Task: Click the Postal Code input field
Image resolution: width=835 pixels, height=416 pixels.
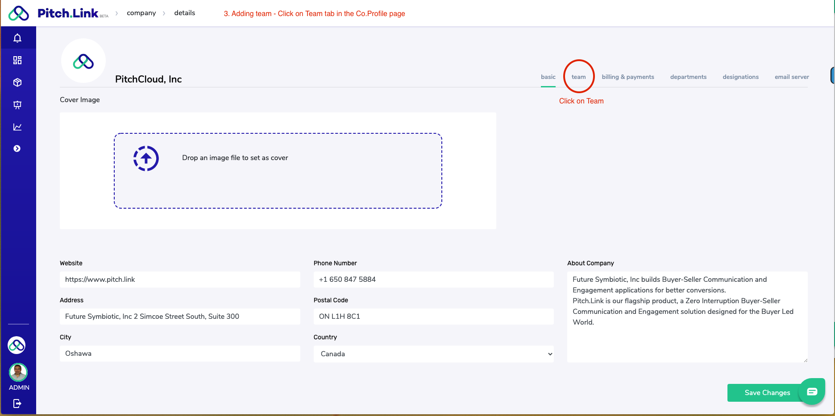Action: (x=434, y=317)
